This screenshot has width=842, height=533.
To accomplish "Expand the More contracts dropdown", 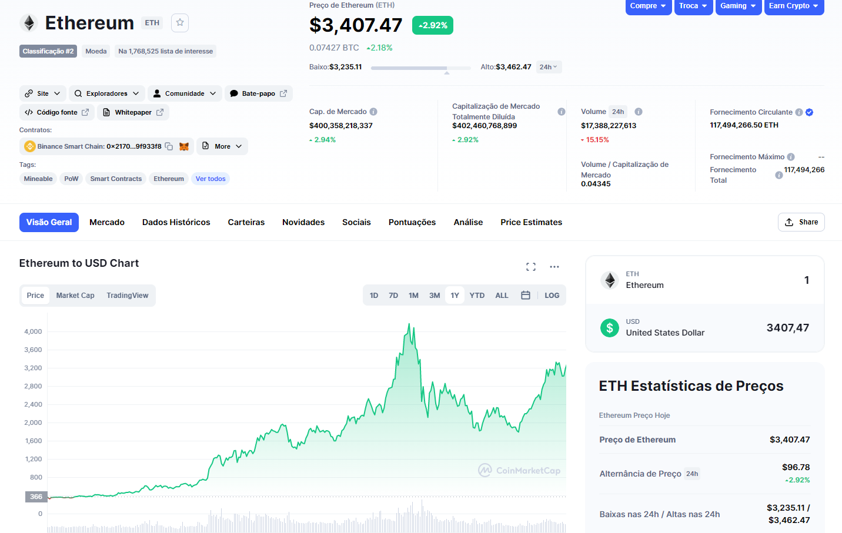I will click(222, 146).
